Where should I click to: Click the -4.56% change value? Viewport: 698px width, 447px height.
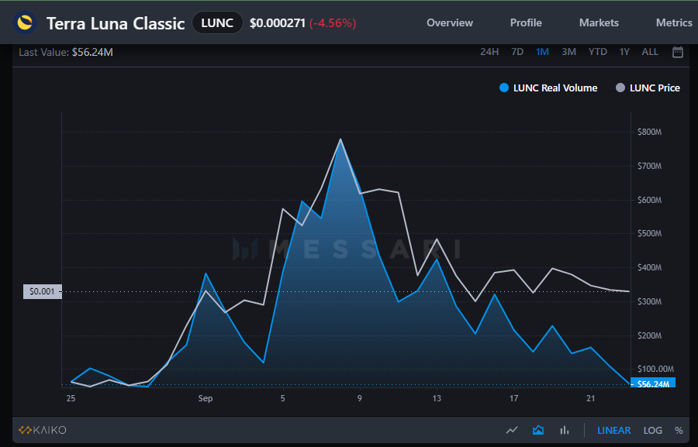coord(333,23)
